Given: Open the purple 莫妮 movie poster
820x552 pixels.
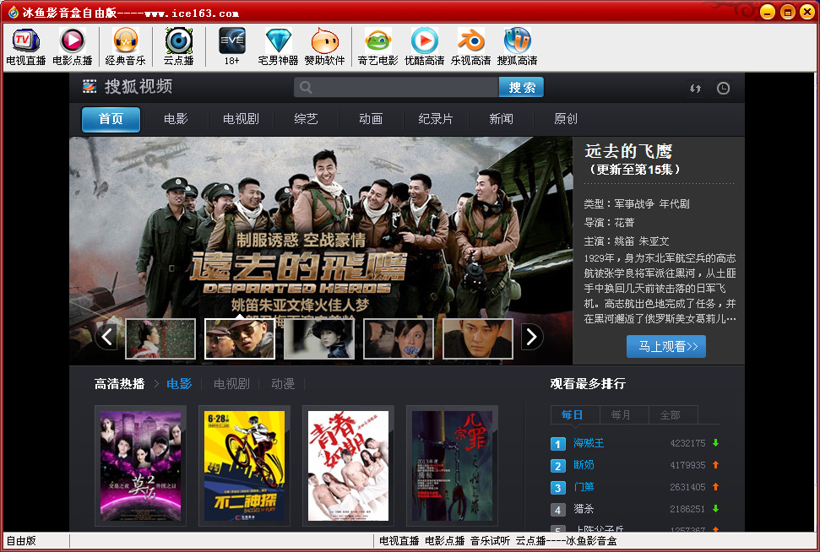Looking at the screenshot, I should [x=140, y=466].
